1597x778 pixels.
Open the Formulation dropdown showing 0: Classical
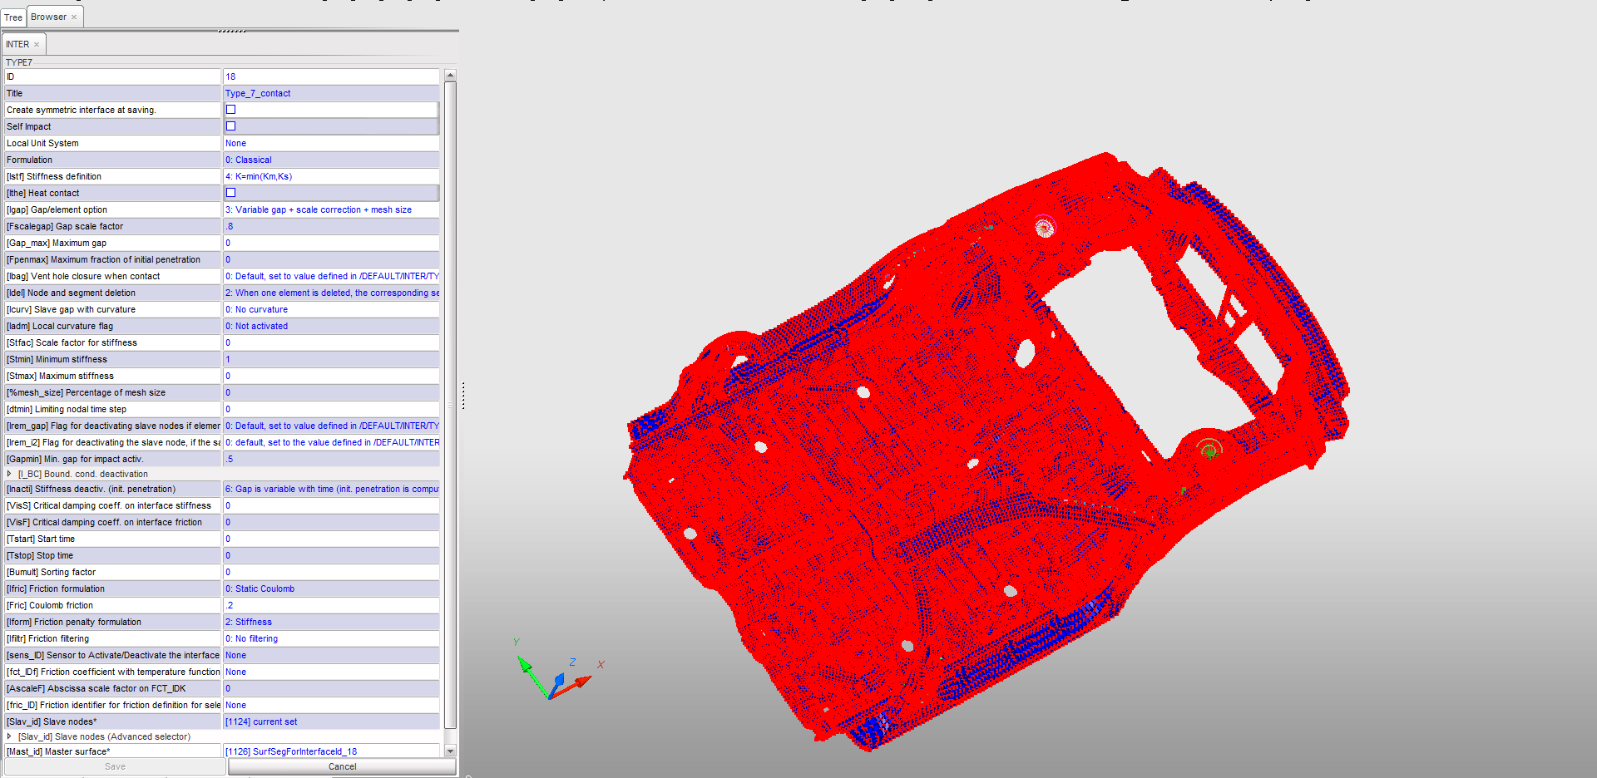click(x=330, y=160)
